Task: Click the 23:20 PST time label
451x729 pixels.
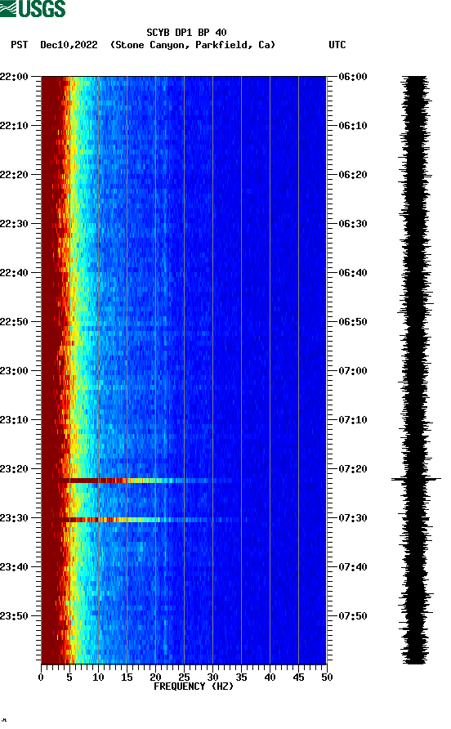Action: [x=14, y=469]
